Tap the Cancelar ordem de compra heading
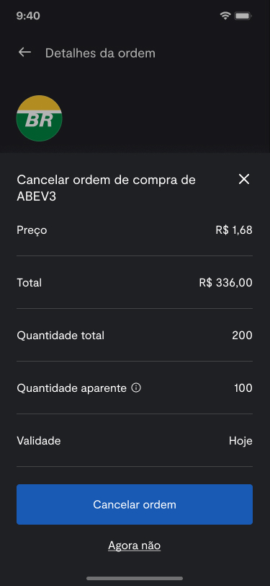 click(x=107, y=188)
